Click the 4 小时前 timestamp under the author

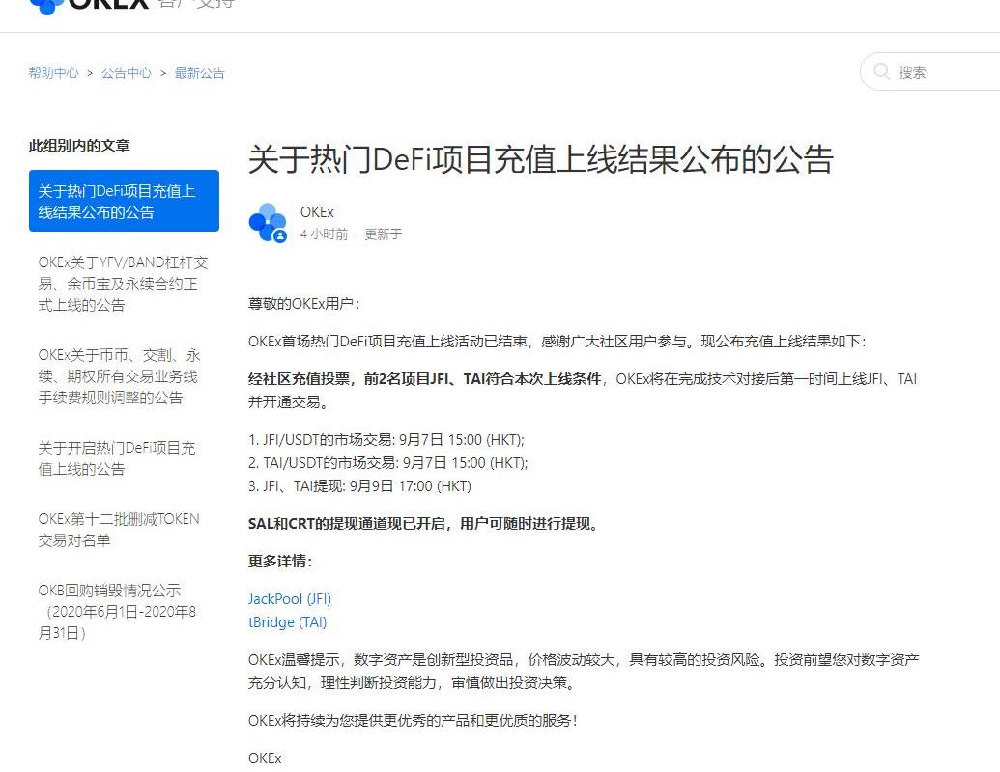click(324, 234)
